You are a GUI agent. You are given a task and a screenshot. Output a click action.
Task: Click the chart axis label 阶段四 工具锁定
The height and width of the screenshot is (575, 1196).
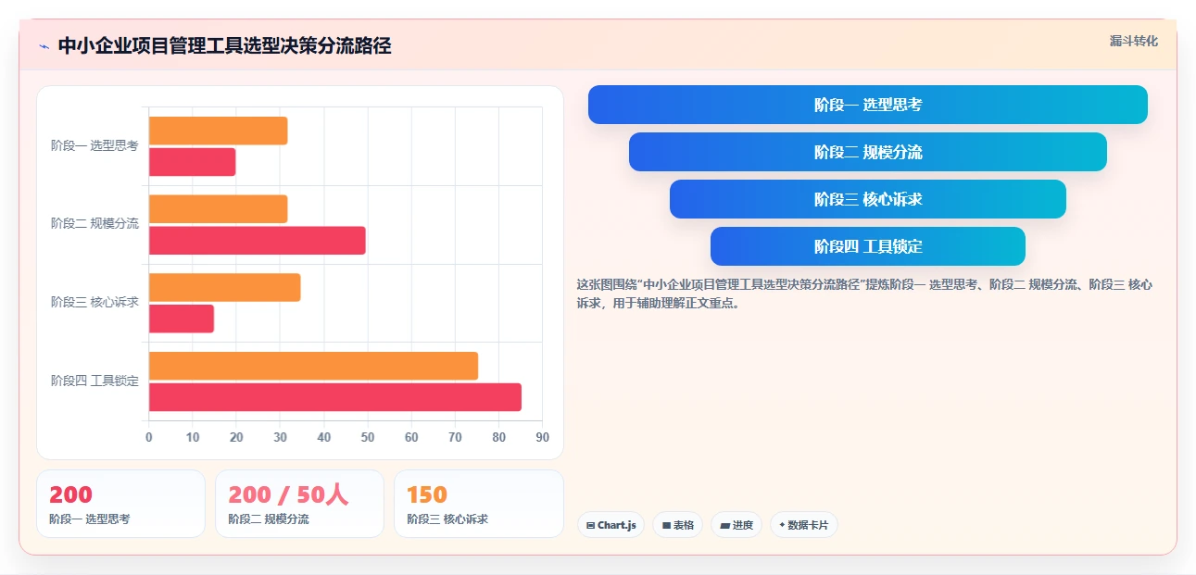pyautogui.click(x=94, y=381)
